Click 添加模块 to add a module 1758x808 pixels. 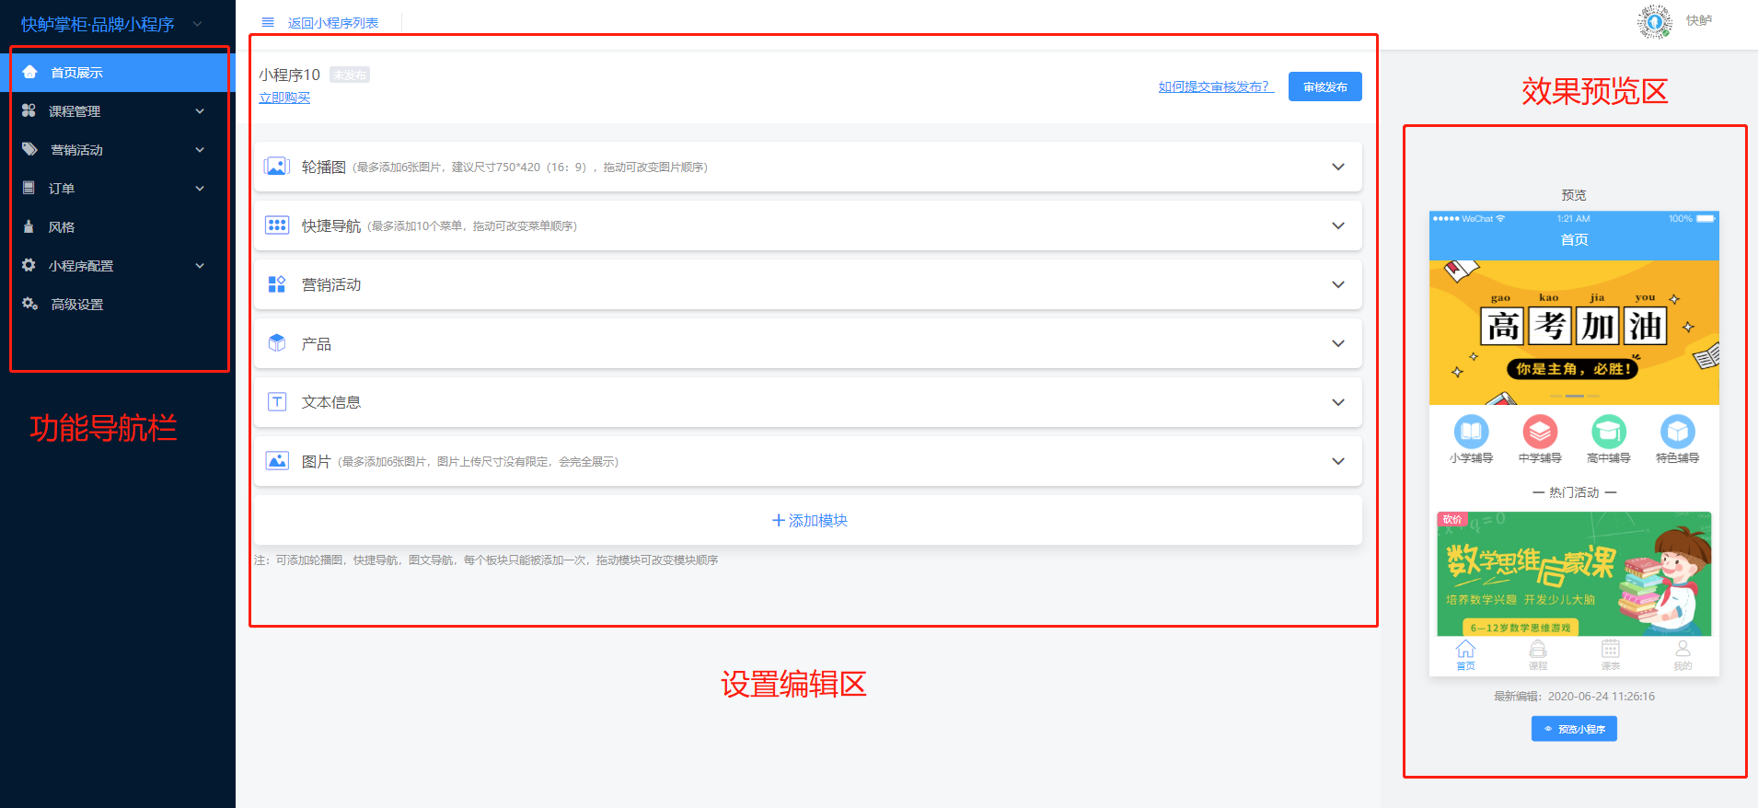tap(809, 521)
